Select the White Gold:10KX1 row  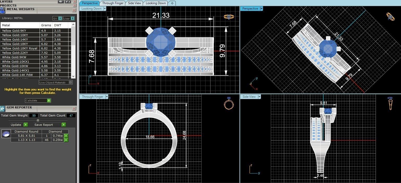36,62
